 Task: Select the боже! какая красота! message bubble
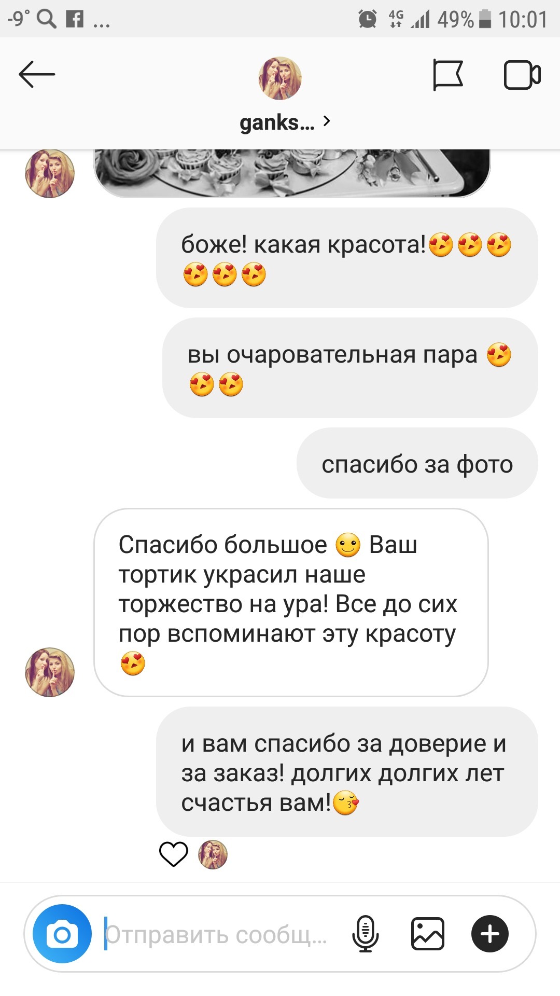(347, 258)
